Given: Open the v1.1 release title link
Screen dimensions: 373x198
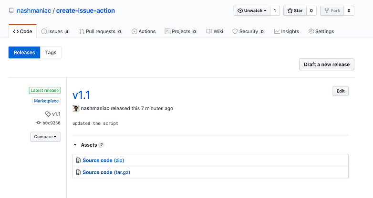Looking at the screenshot, I should [81, 95].
